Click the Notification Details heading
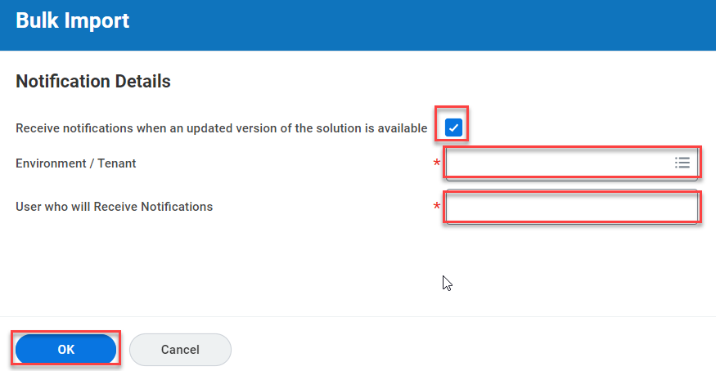This screenshot has width=716, height=371. 93,82
